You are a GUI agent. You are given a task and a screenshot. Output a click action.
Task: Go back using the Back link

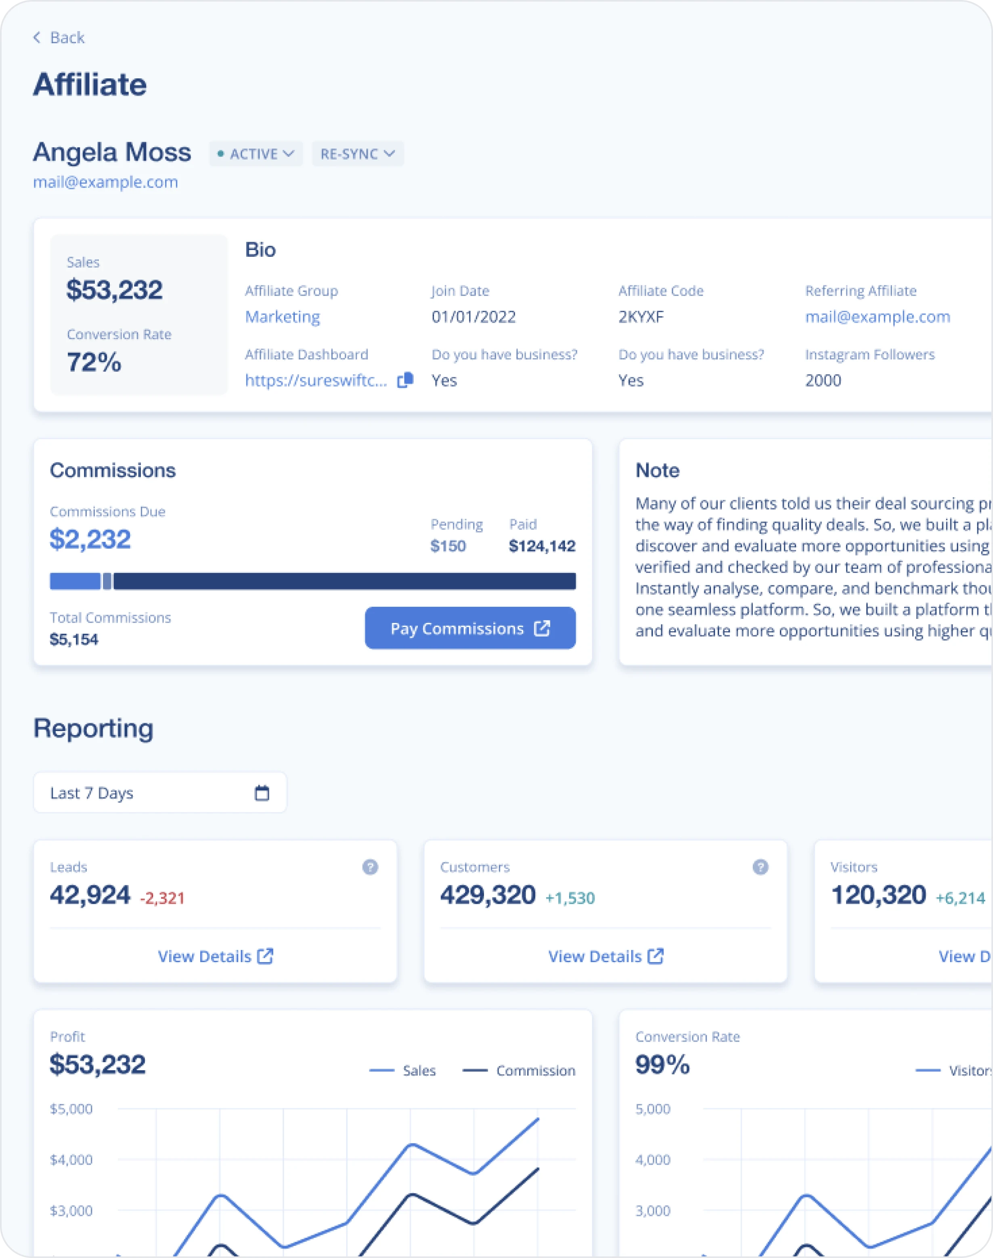[x=59, y=38]
